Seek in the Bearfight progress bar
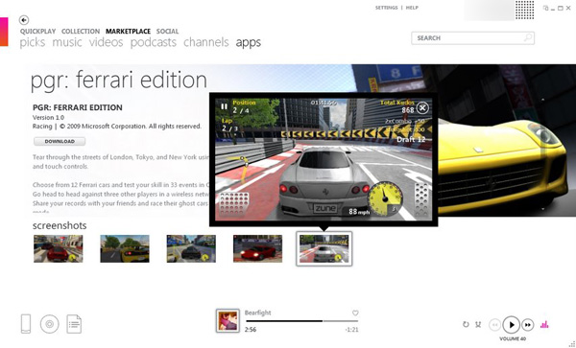 (301, 321)
